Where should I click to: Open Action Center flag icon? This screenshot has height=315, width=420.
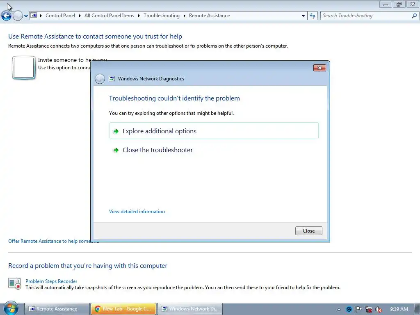click(x=358, y=309)
